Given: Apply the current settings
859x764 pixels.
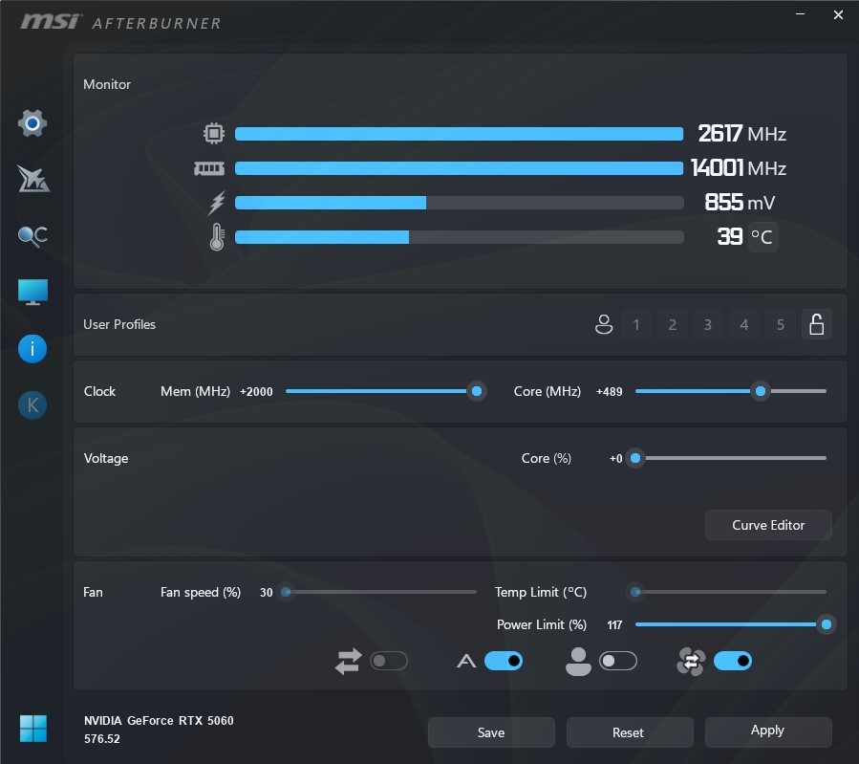Looking at the screenshot, I should coord(768,732).
